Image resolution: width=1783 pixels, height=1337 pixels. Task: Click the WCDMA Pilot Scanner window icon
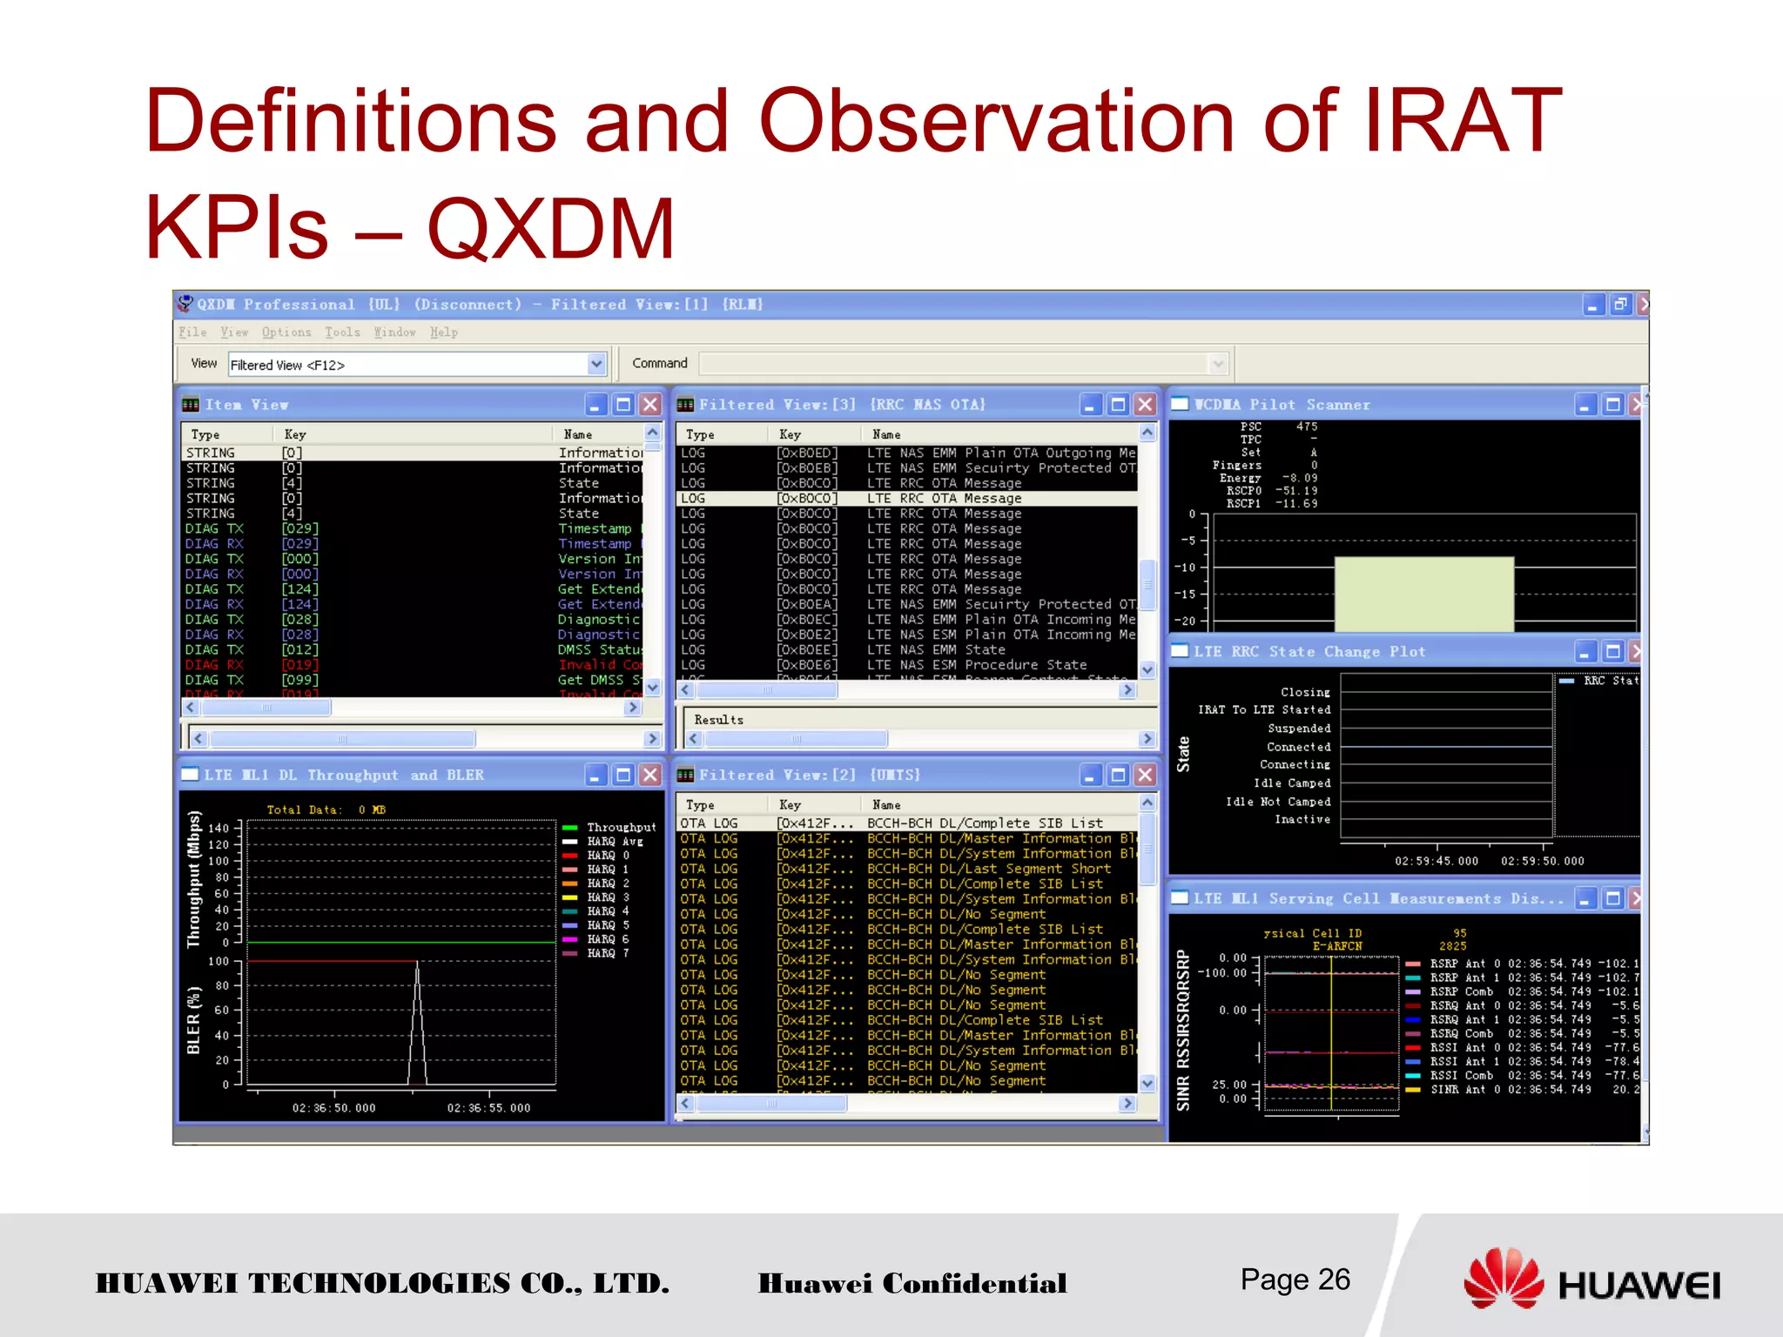[1180, 404]
